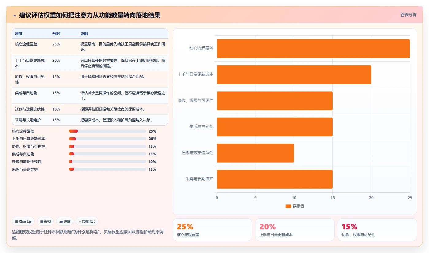429x253 pixels.
Task: Click the description starting 突出持续使用的重要性
Action: [123, 63]
